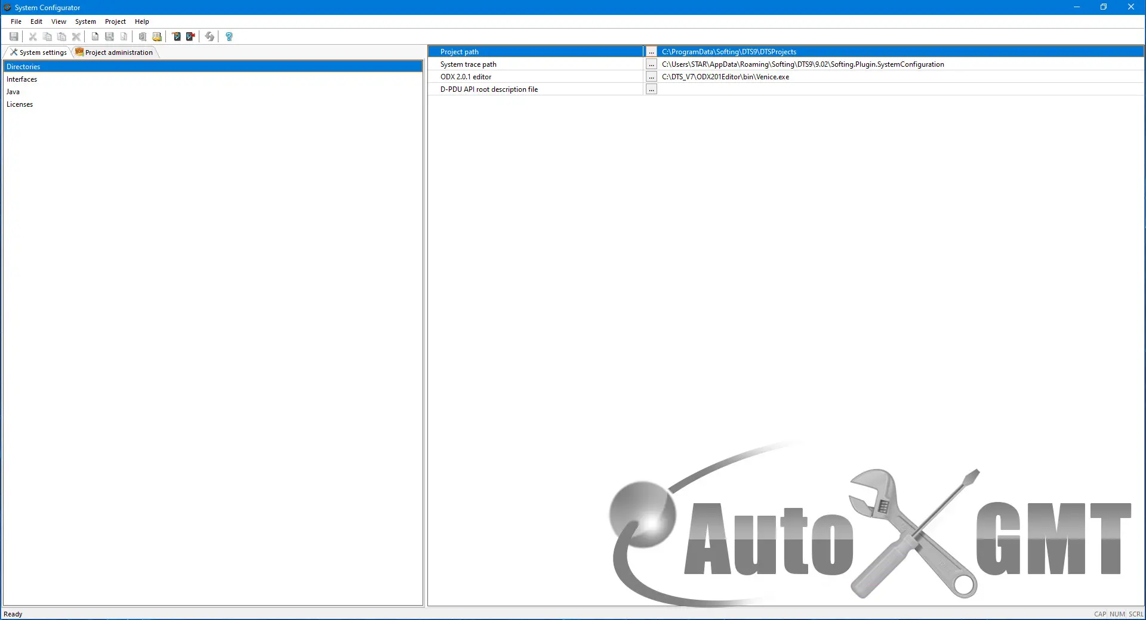Click the import icon with orange arrow
This screenshot has width=1146, height=620.
click(x=176, y=36)
